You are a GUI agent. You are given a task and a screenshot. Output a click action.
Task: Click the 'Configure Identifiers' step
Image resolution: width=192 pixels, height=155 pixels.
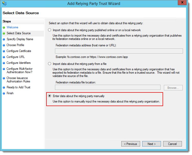pyautogui.click(x=19, y=63)
